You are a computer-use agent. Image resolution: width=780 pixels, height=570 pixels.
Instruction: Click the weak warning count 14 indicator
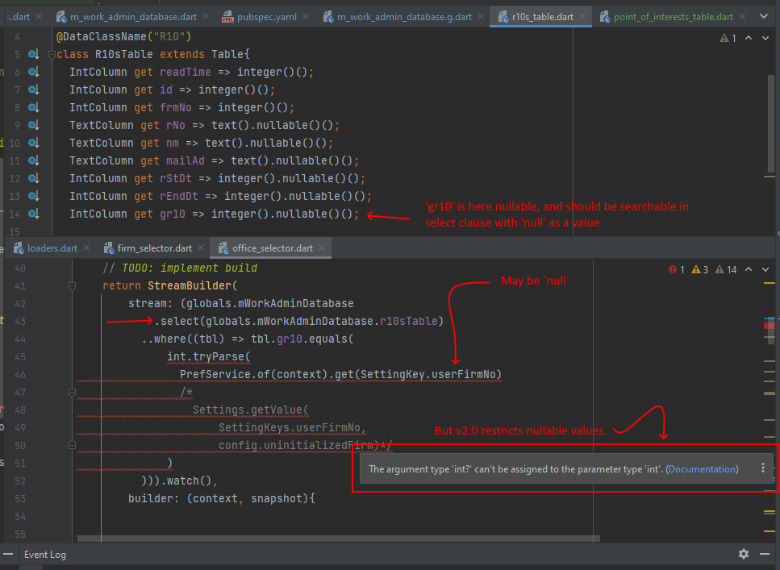(x=726, y=269)
